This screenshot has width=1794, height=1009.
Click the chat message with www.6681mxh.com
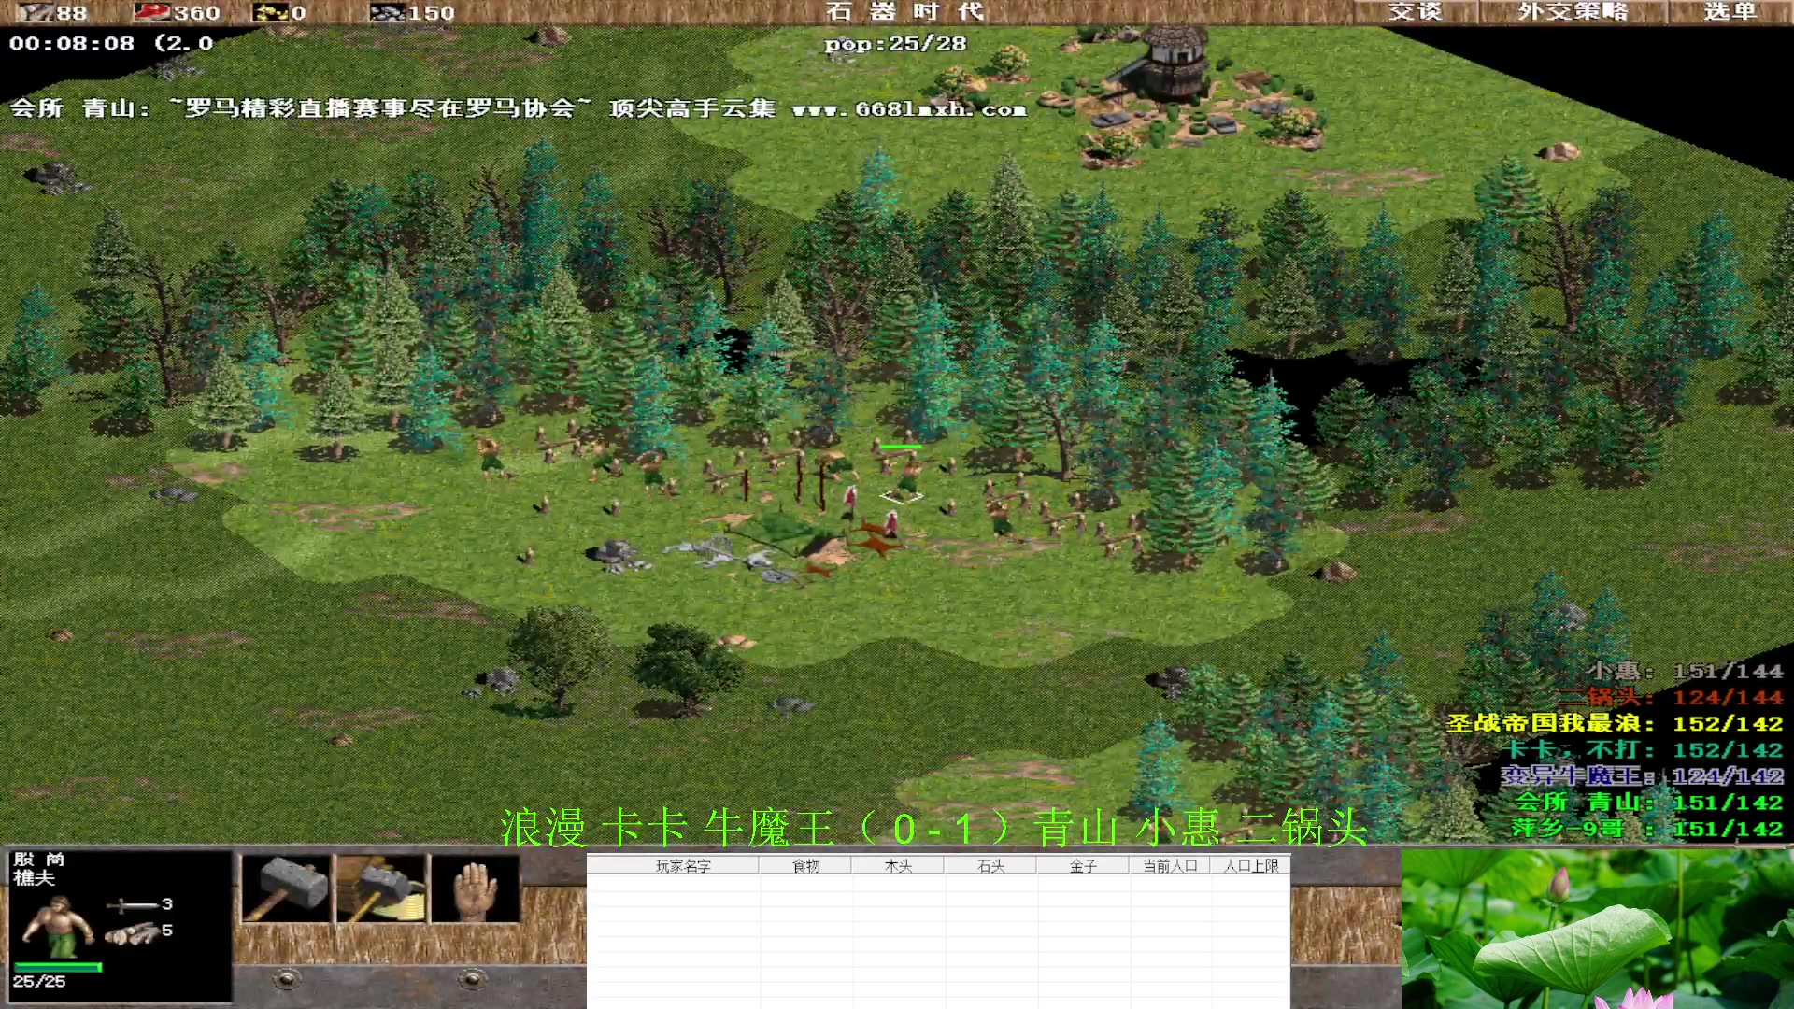(517, 108)
